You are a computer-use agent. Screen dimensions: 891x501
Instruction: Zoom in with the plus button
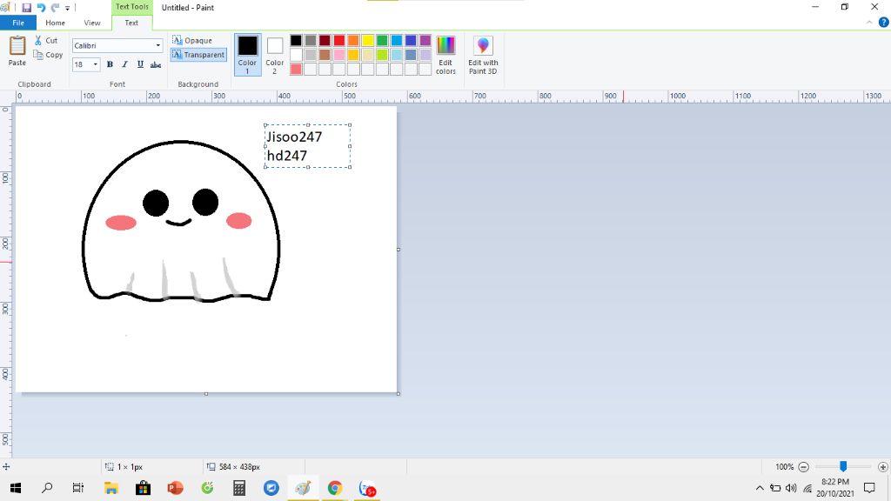point(882,467)
